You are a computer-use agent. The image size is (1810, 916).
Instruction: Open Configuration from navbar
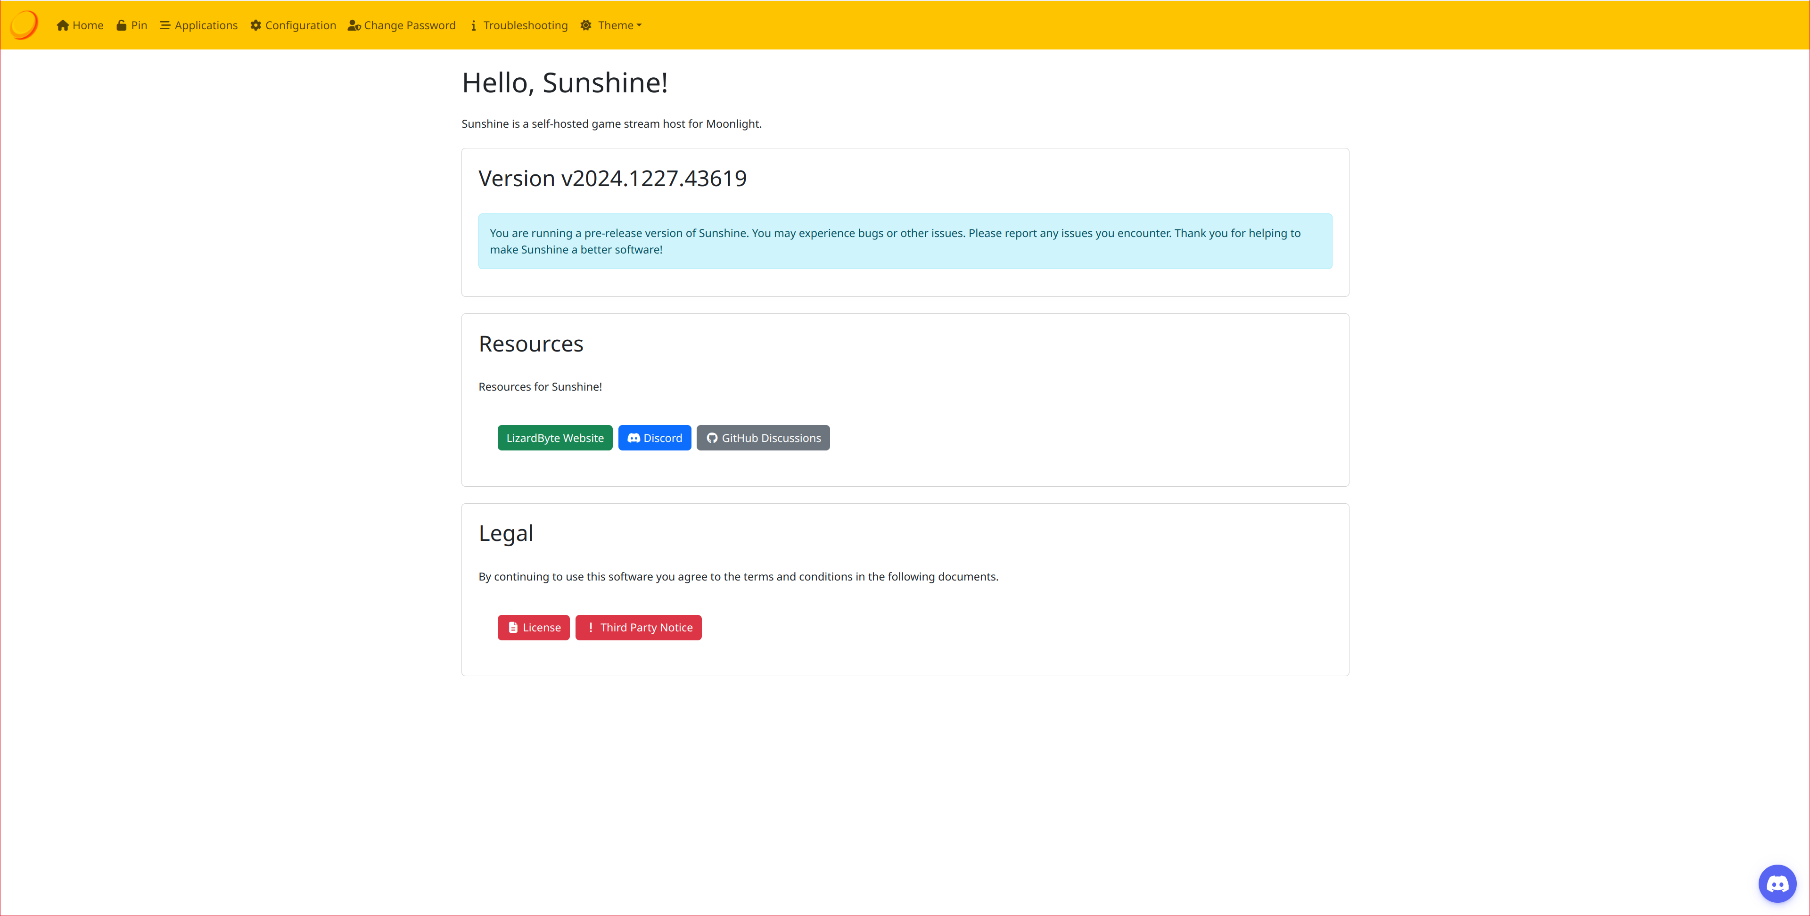pos(300,25)
